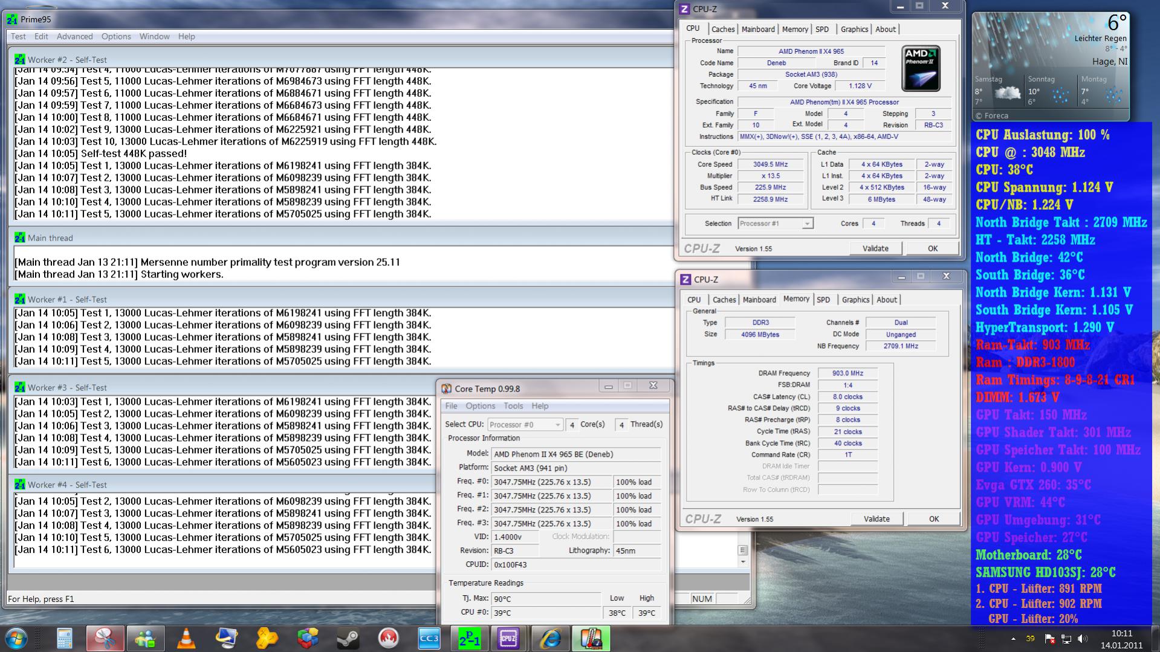Switch to Mainboard tab in lower CPU-Z
Image resolution: width=1160 pixels, height=652 pixels.
tap(759, 300)
